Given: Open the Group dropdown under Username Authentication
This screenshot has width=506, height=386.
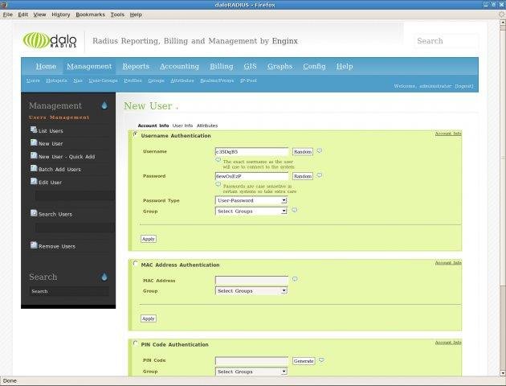Looking at the screenshot, I should (x=251, y=211).
